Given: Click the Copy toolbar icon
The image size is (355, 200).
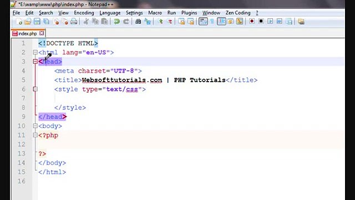Looking at the screenshot, I should coord(95,22).
